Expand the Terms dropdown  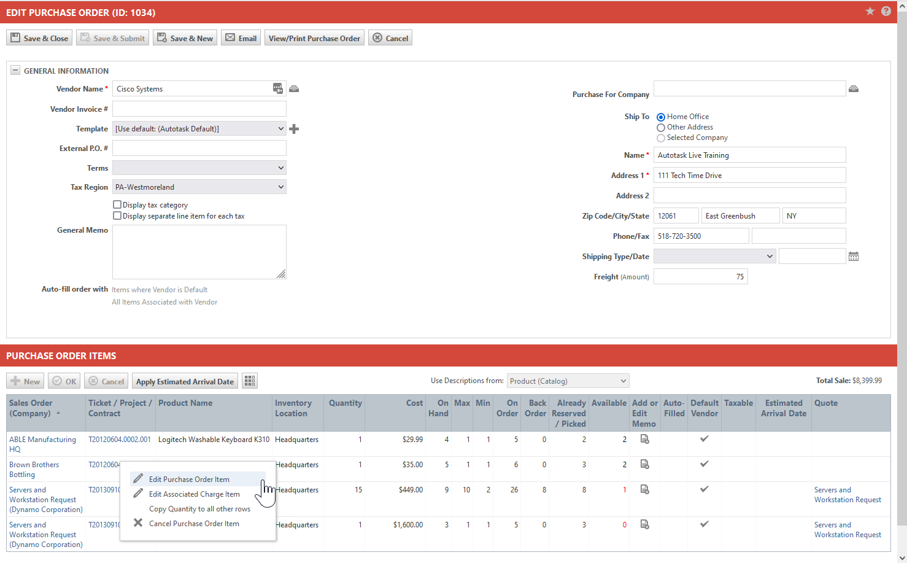click(199, 168)
